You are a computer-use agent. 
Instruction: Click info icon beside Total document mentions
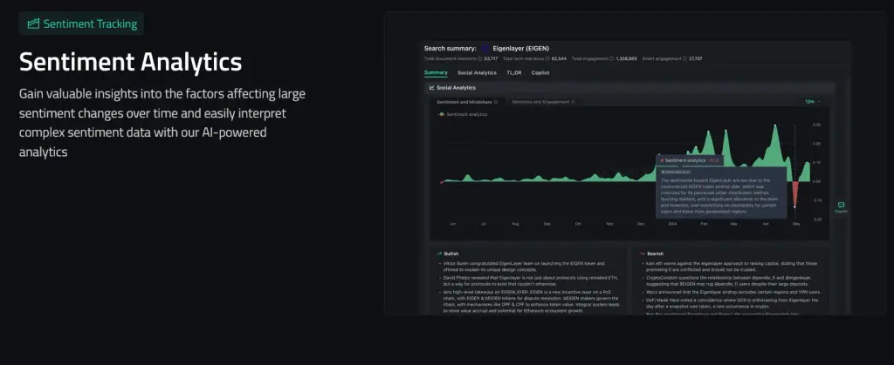tap(480, 58)
